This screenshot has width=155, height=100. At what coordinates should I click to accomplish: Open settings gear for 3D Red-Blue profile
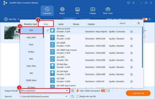[131, 67]
